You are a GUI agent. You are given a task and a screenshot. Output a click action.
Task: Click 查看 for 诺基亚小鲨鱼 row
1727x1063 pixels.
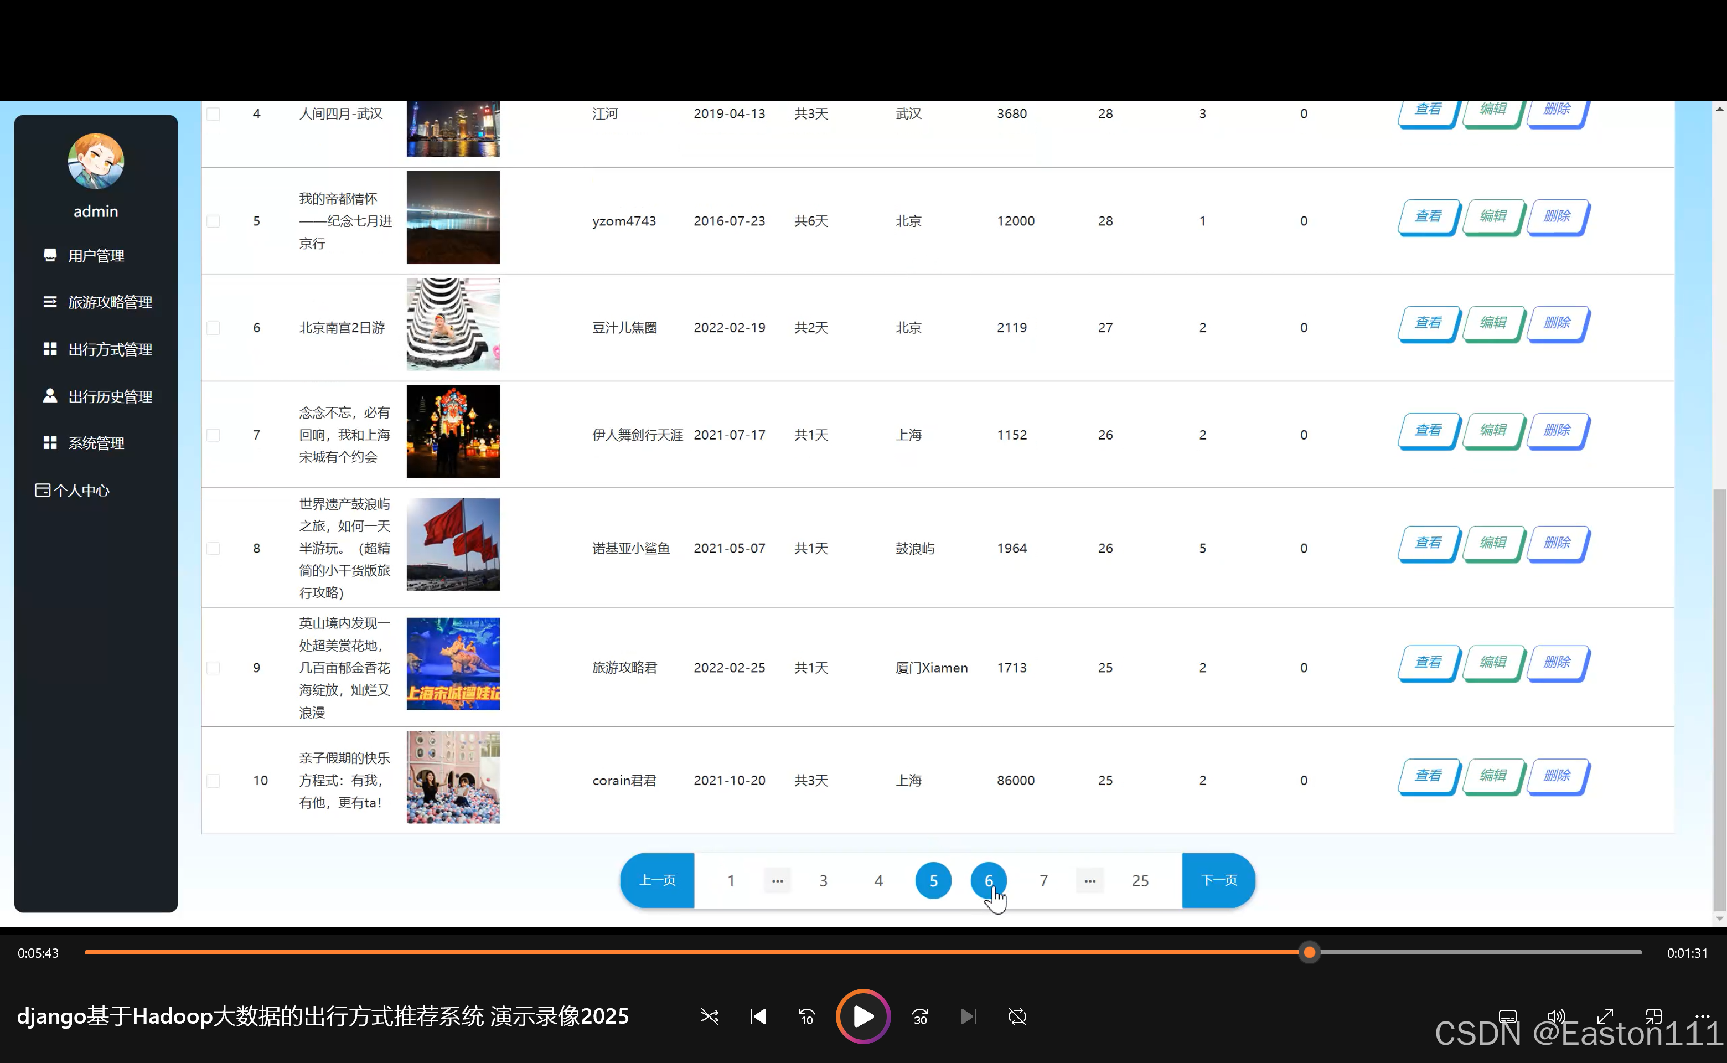1428,544
